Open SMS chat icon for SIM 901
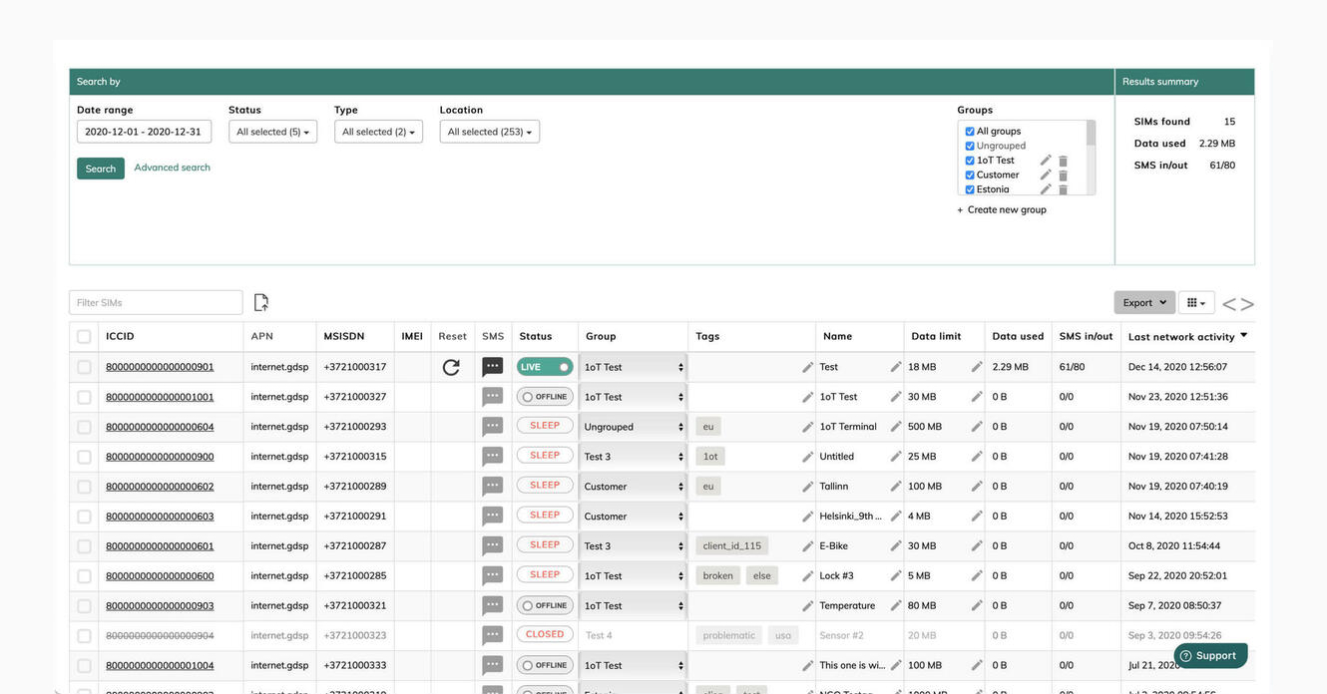Screen dimensions: 1327x694 pos(492,367)
